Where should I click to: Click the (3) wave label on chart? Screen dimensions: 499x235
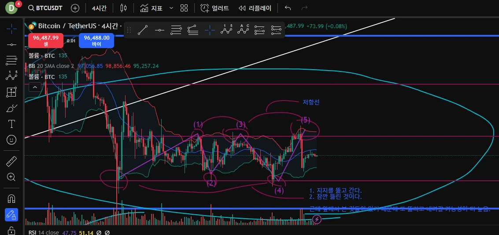[241, 124]
